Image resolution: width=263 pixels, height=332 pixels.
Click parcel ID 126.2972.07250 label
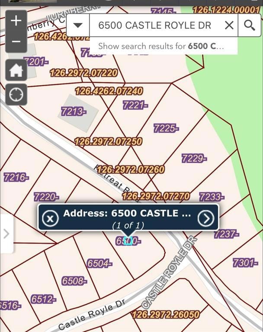pos(108,141)
